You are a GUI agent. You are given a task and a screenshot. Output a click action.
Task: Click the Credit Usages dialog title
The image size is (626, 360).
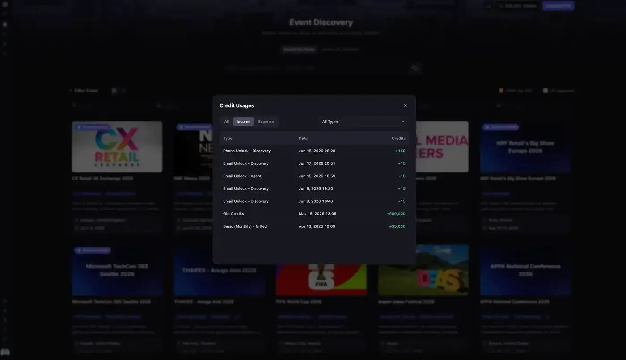pyautogui.click(x=237, y=105)
